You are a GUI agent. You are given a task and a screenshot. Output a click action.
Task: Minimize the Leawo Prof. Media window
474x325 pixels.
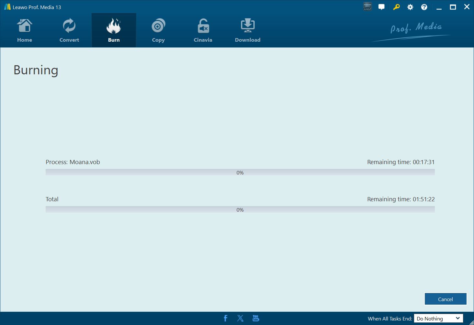(439, 7)
